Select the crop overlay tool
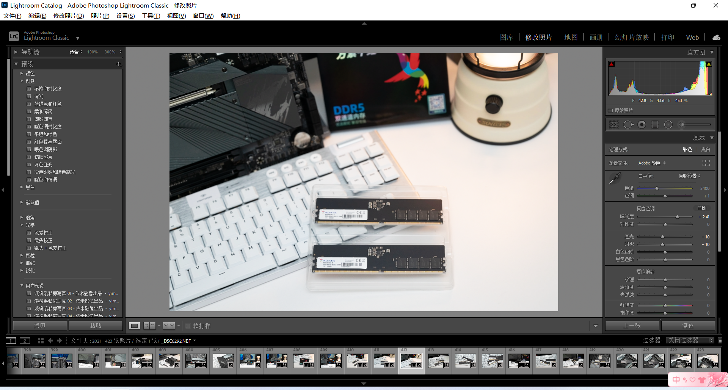Viewport: 728px width, 390px height. 614,125
